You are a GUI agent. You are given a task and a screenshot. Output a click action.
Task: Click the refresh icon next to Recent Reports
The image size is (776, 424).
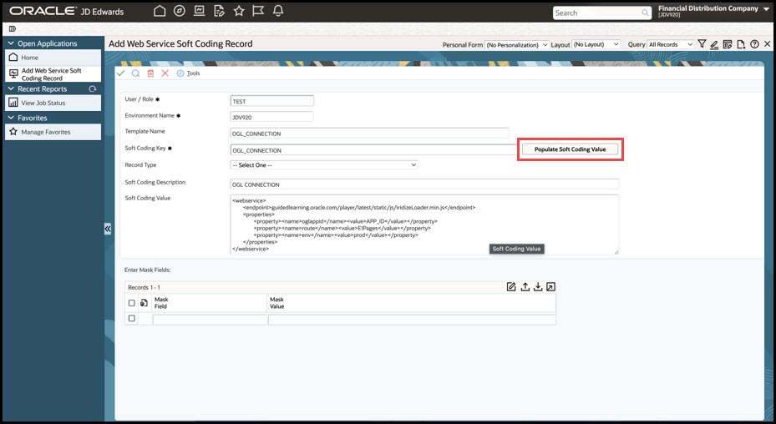pos(92,89)
